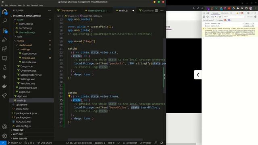258x145 pixels.
Task: Open the Live Share arrow icon in activity bar
Action: [4, 95]
